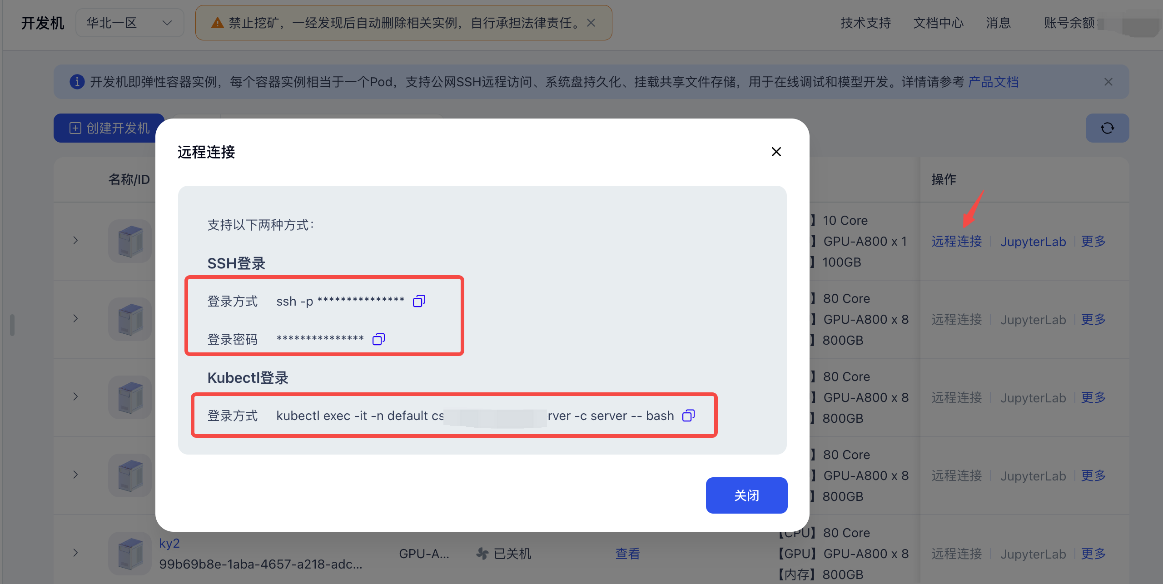Click 远程连接 indicated by the red arrow
Image resolution: width=1163 pixels, height=584 pixels.
point(956,241)
